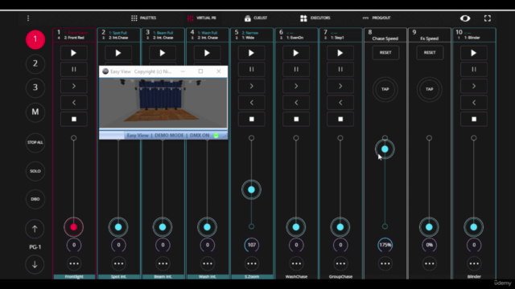
Task: Switch to the Virtual PB tab
Action: tap(201, 18)
